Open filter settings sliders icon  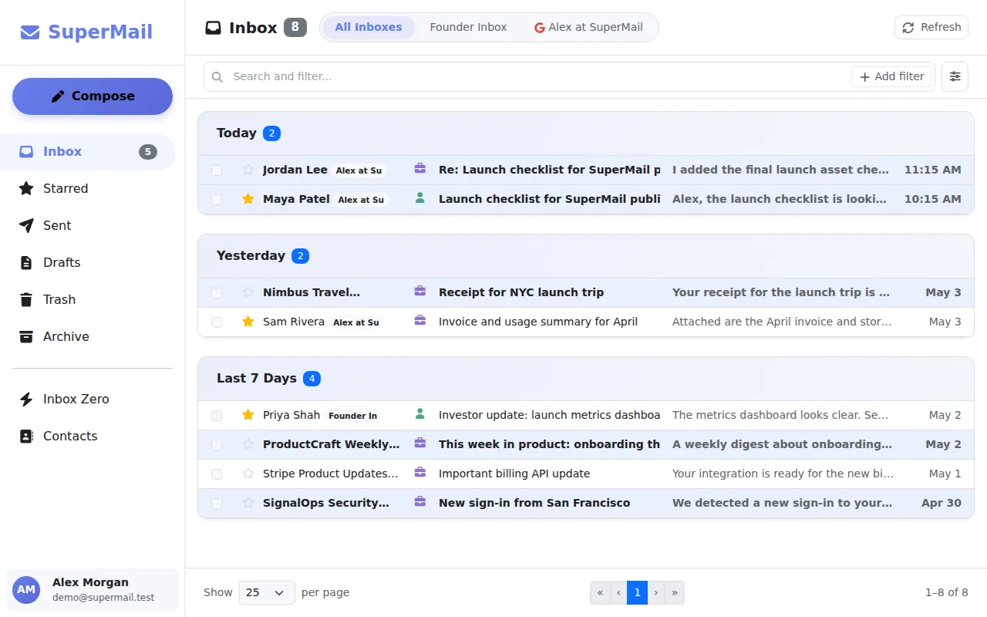click(x=955, y=76)
